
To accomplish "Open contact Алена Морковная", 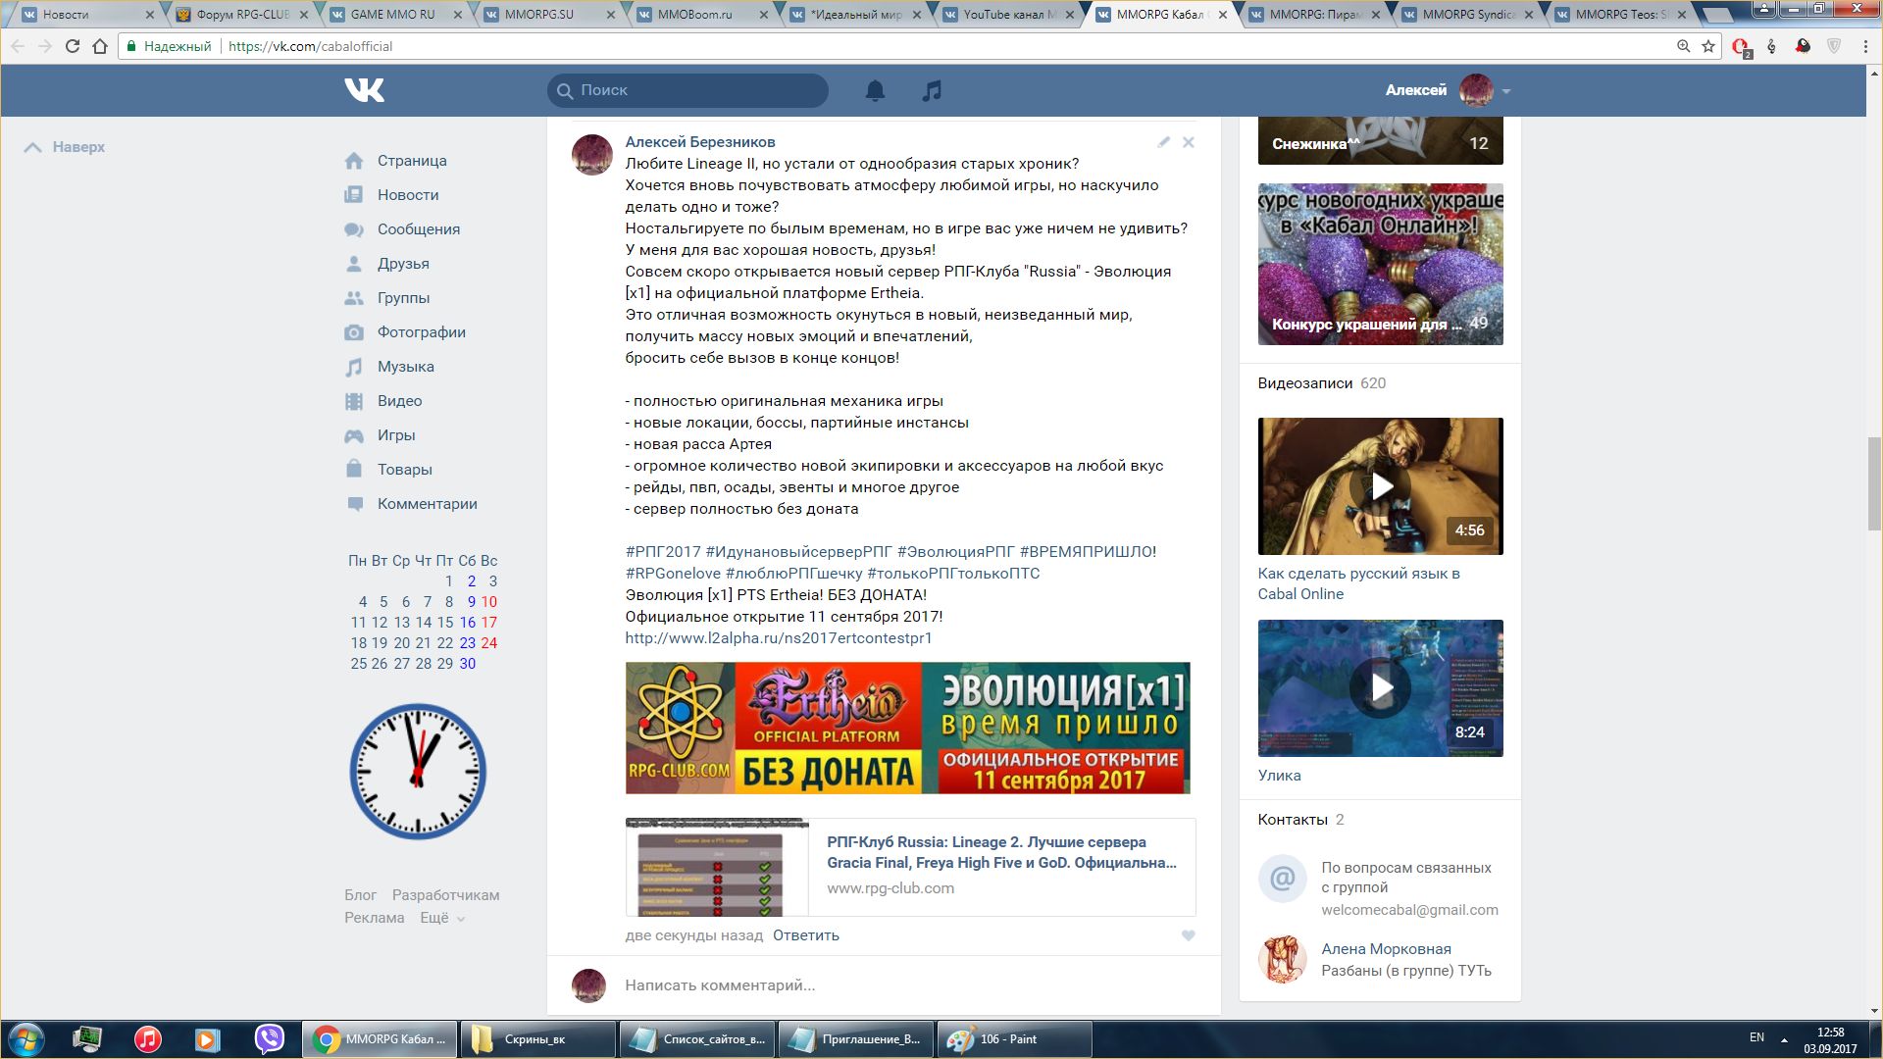I will click(x=1386, y=949).
